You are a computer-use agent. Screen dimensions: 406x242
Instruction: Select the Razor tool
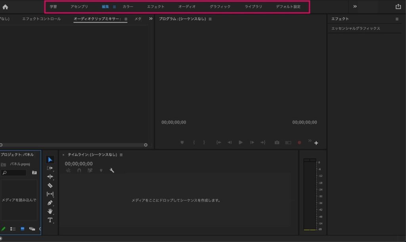[50, 185]
